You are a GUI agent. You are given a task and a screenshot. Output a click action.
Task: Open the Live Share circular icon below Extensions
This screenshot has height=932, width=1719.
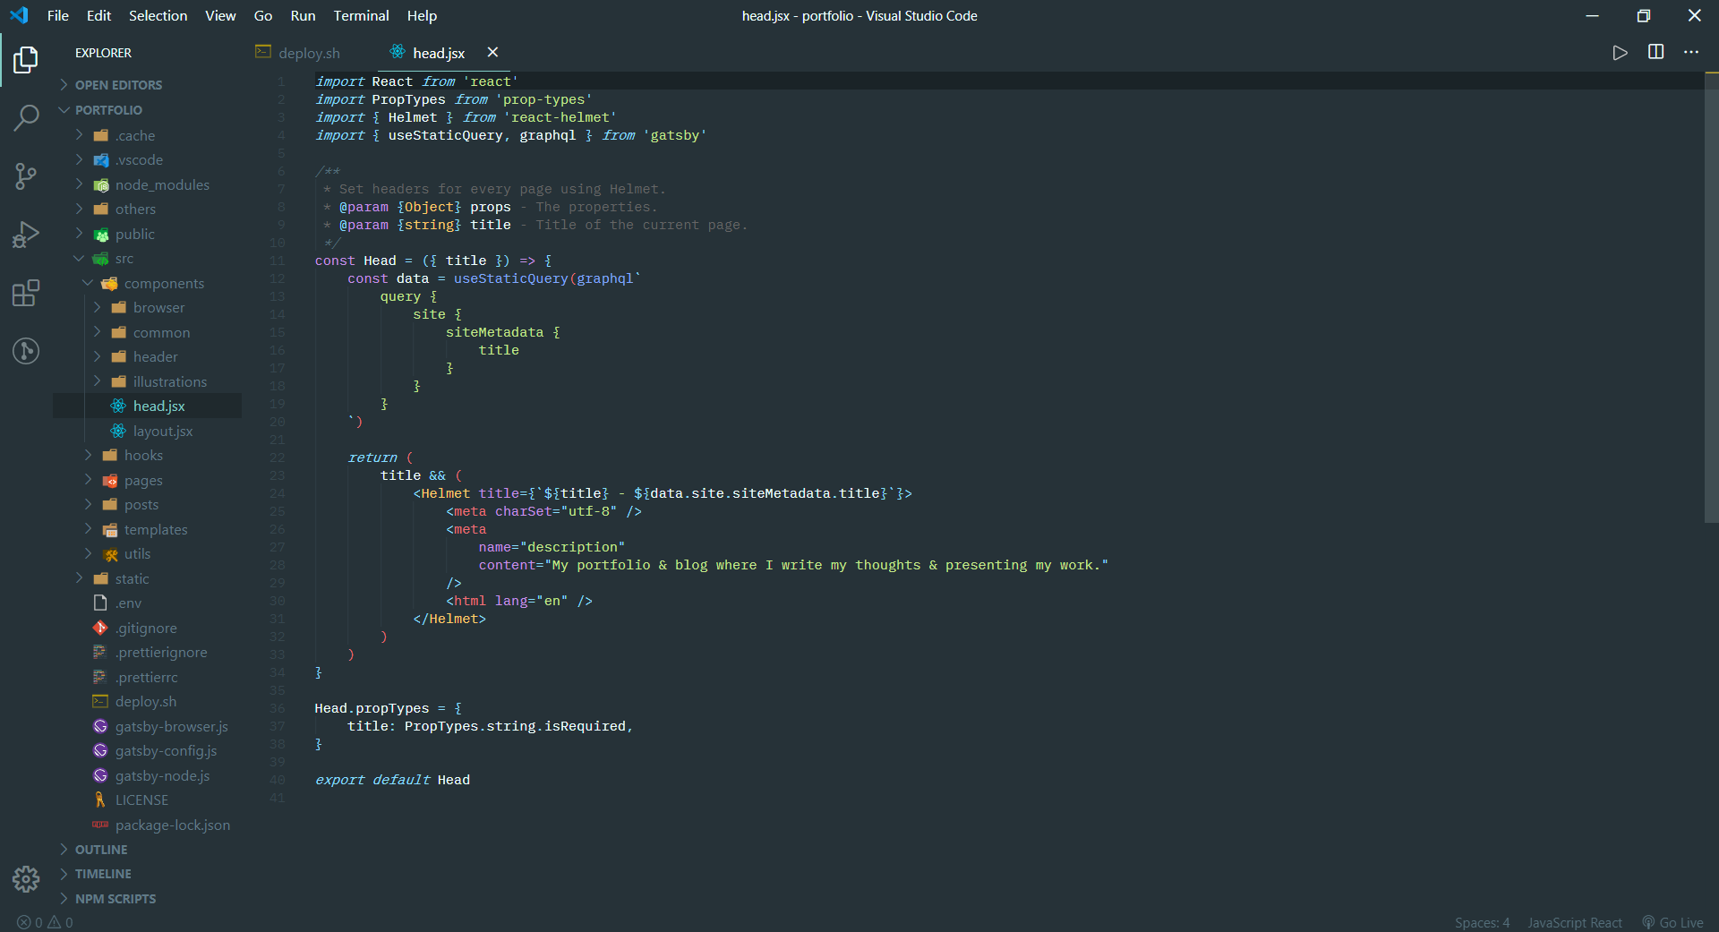[x=26, y=351]
